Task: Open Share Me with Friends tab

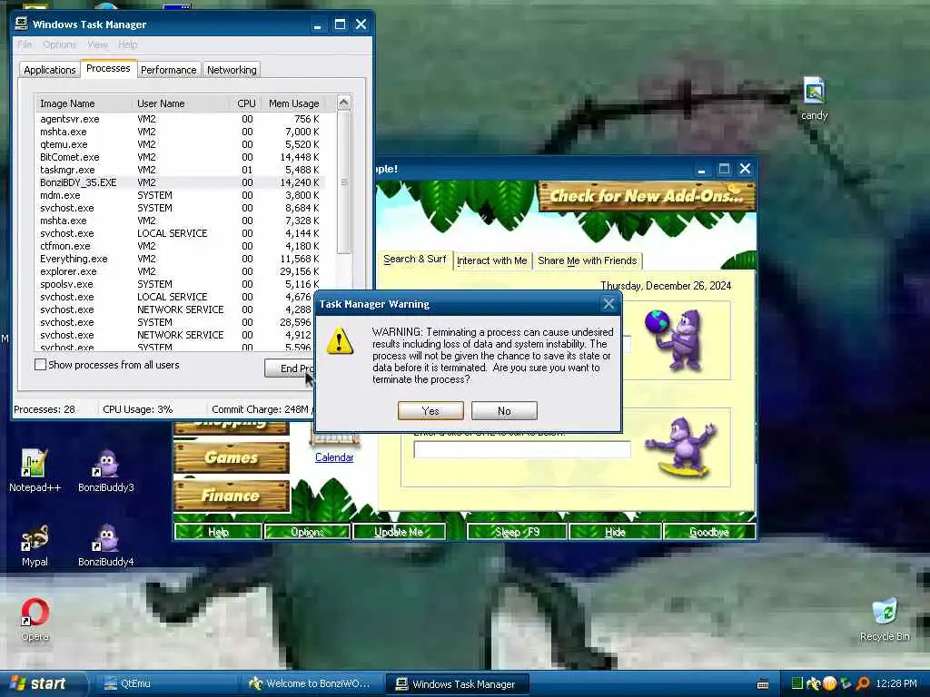Action: tap(588, 260)
